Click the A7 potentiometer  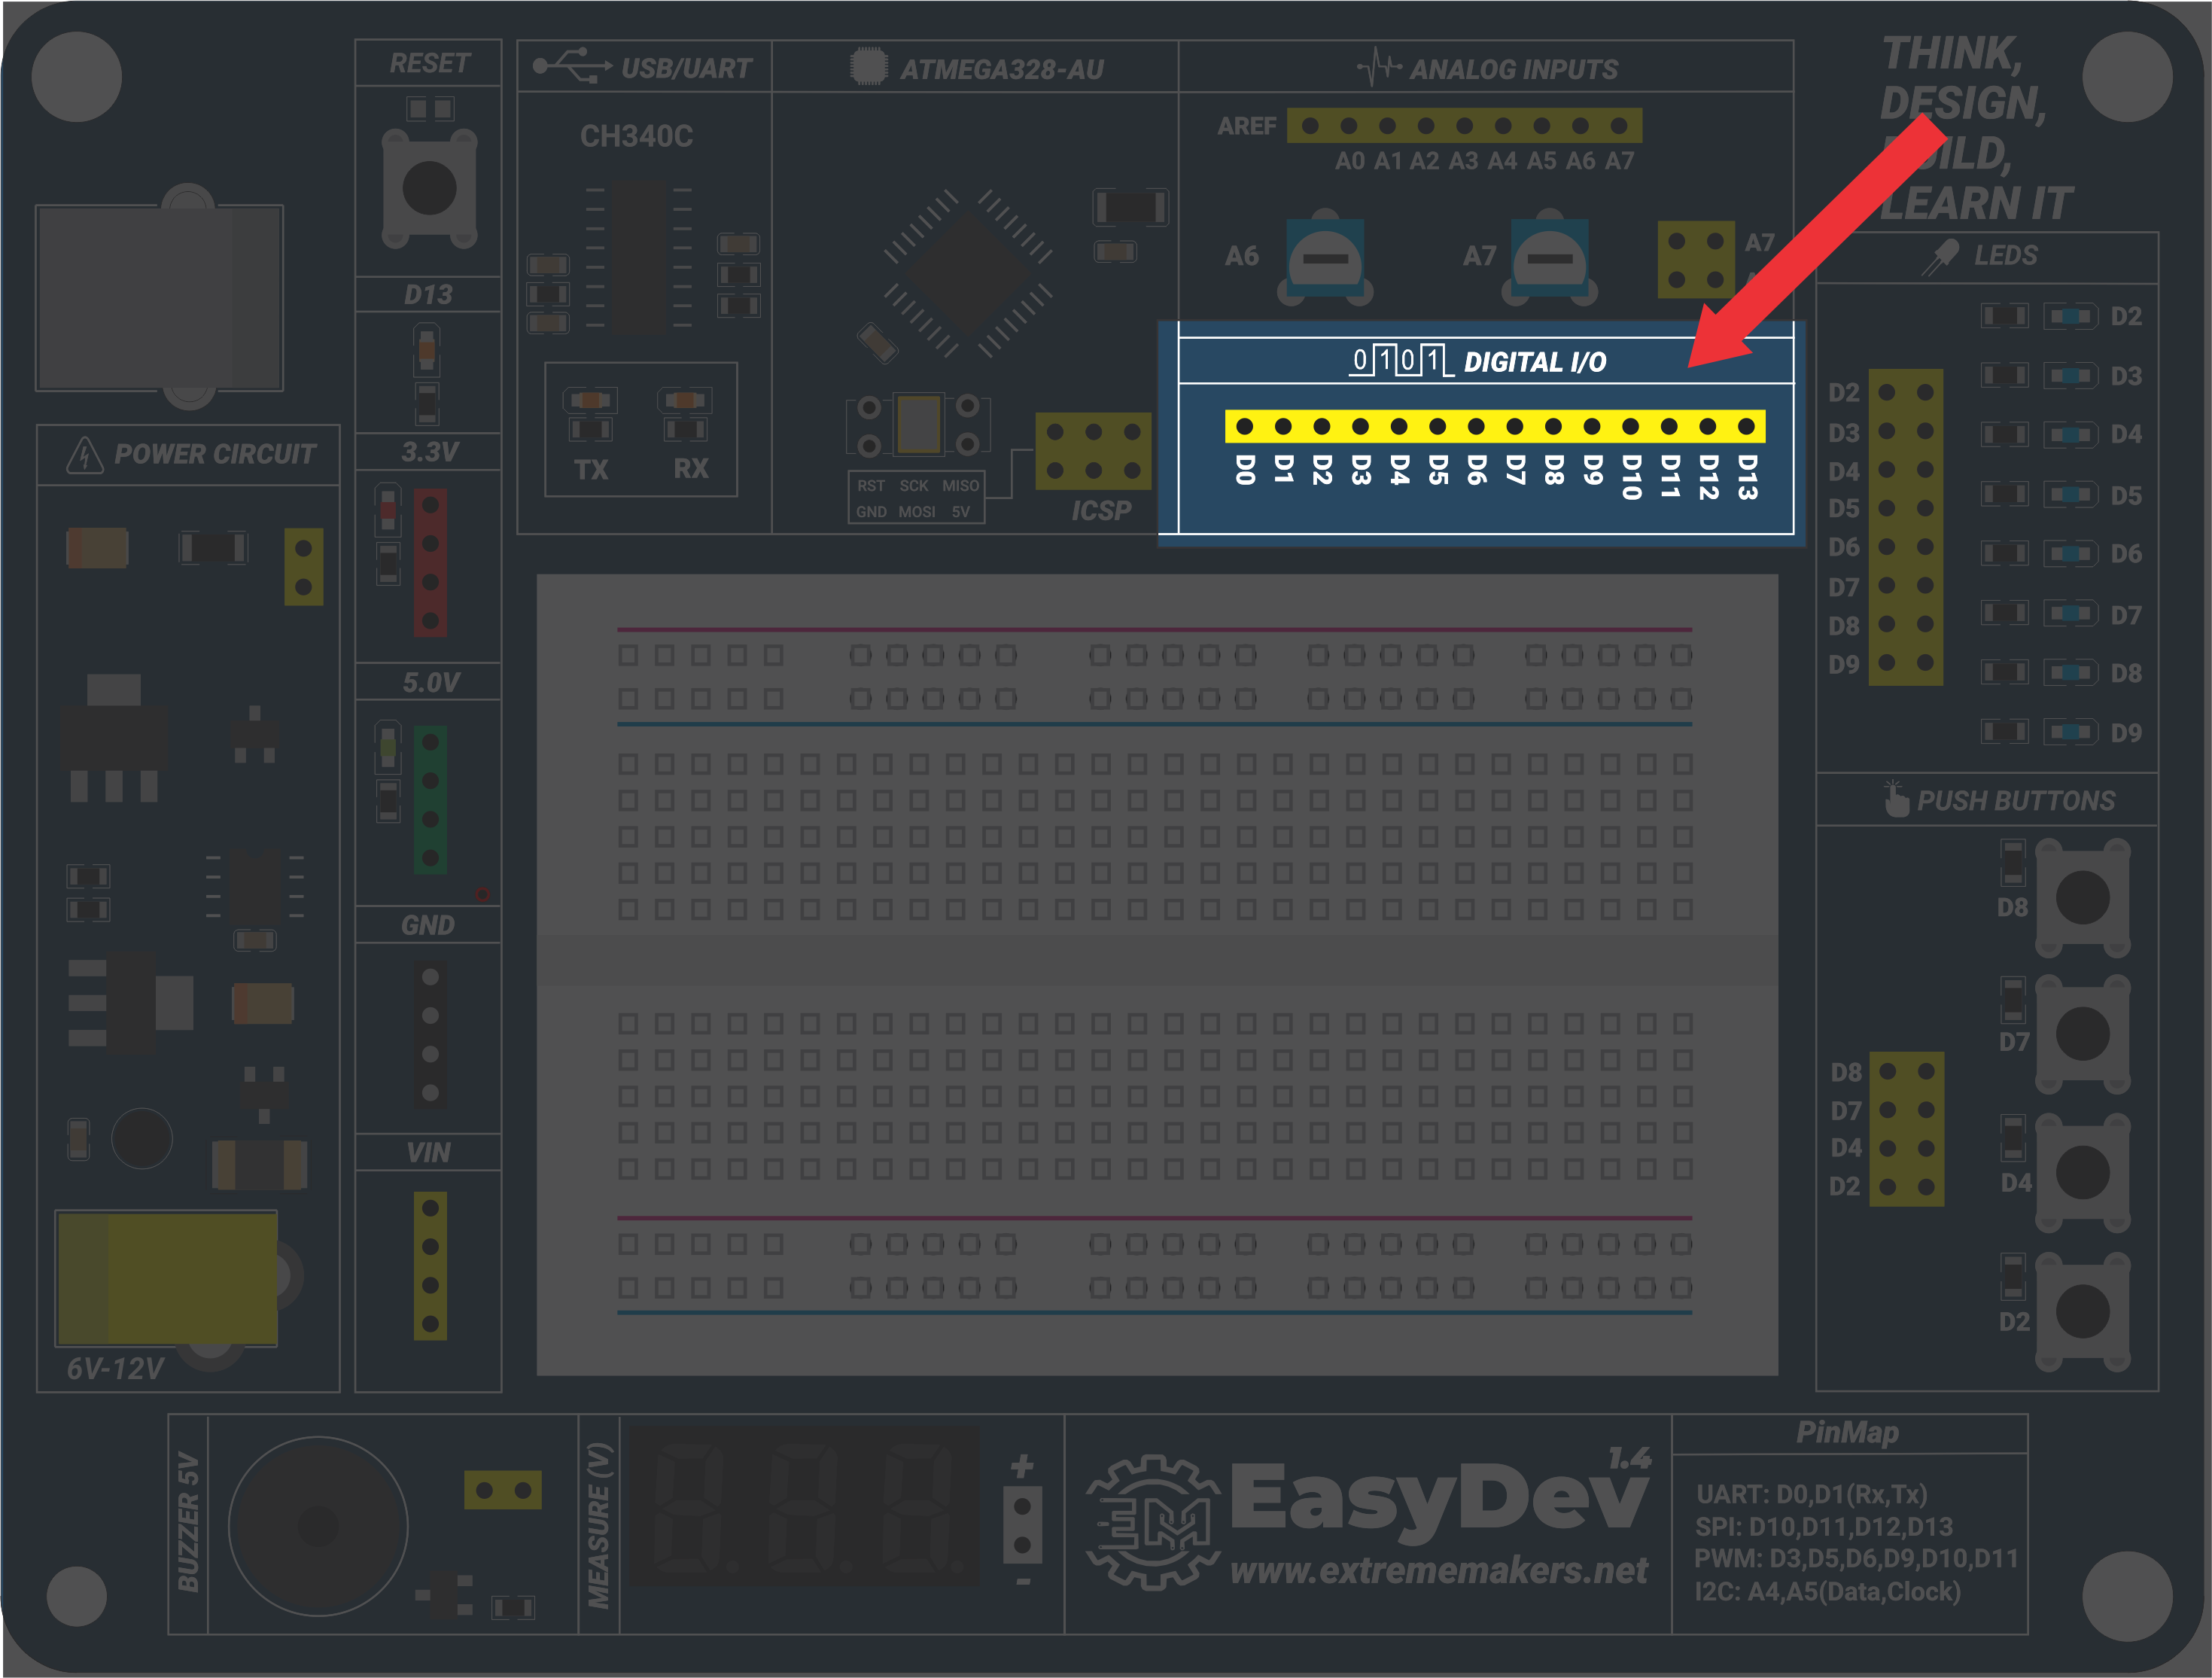1549,258
